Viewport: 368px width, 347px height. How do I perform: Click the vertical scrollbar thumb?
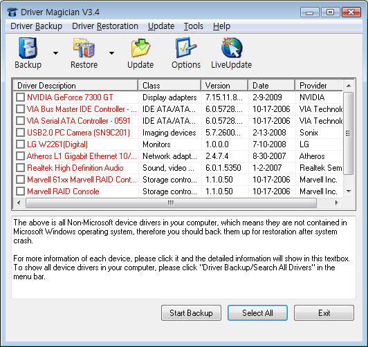[349, 133]
